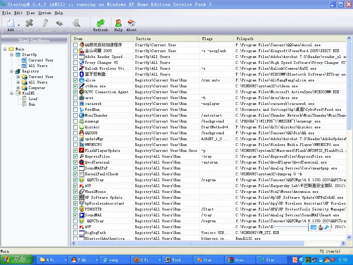The width and height of the screenshot is (353, 265).
Task: Click the ctfmon.exe item icon
Action: tap(81, 86)
